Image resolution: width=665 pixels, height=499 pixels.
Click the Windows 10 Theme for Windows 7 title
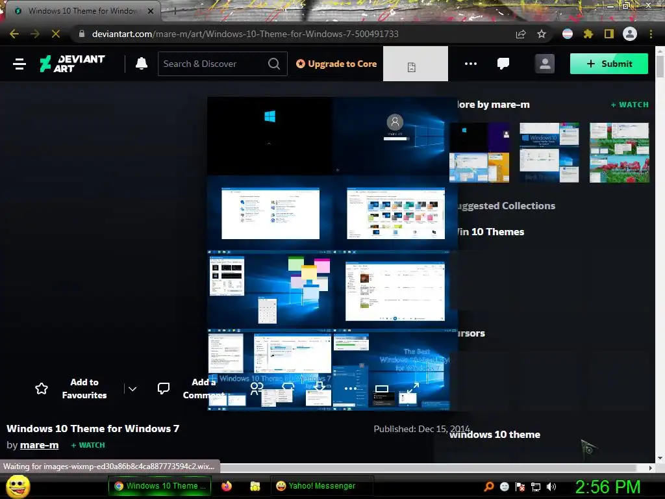(x=93, y=429)
